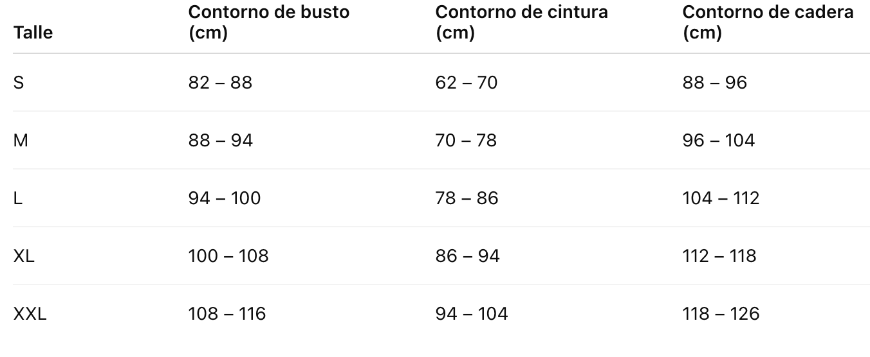Click the 96 – 104 hip cell
Screen dimensions: 870x357
point(719,141)
